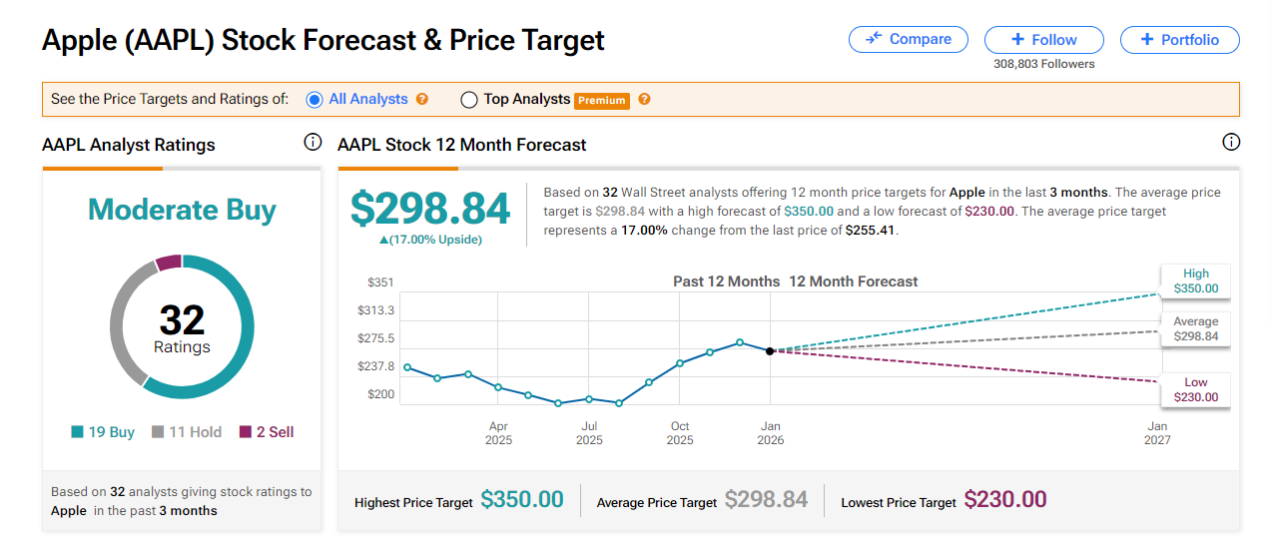This screenshot has height=548, width=1271.
Task: Click the Compare arrows icon
Action: click(874, 39)
